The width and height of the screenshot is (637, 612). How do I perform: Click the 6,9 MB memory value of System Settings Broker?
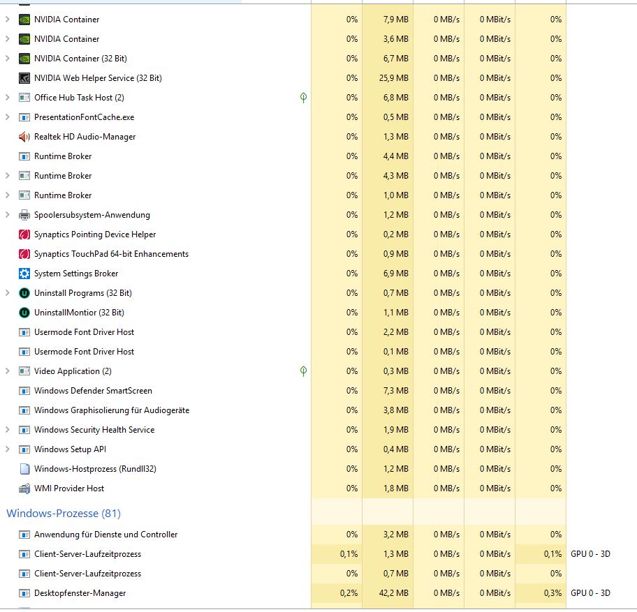(x=396, y=274)
